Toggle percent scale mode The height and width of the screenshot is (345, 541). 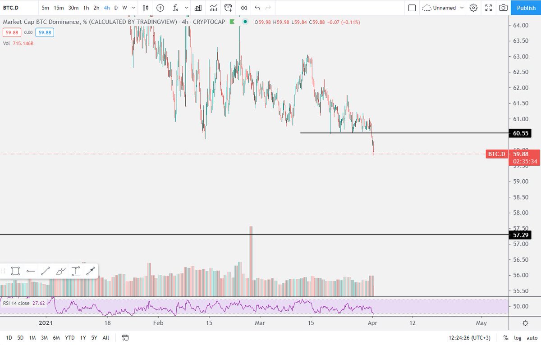(506, 337)
